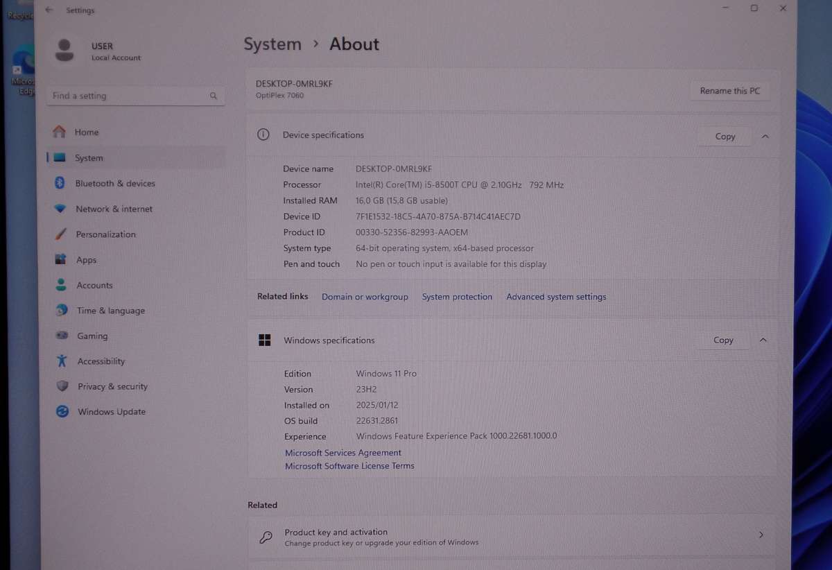Open the Home settings page
This screenshot has width=832, height=570.
pos(87,132)
